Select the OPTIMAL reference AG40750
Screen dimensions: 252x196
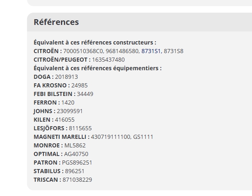tap(76, 154)
